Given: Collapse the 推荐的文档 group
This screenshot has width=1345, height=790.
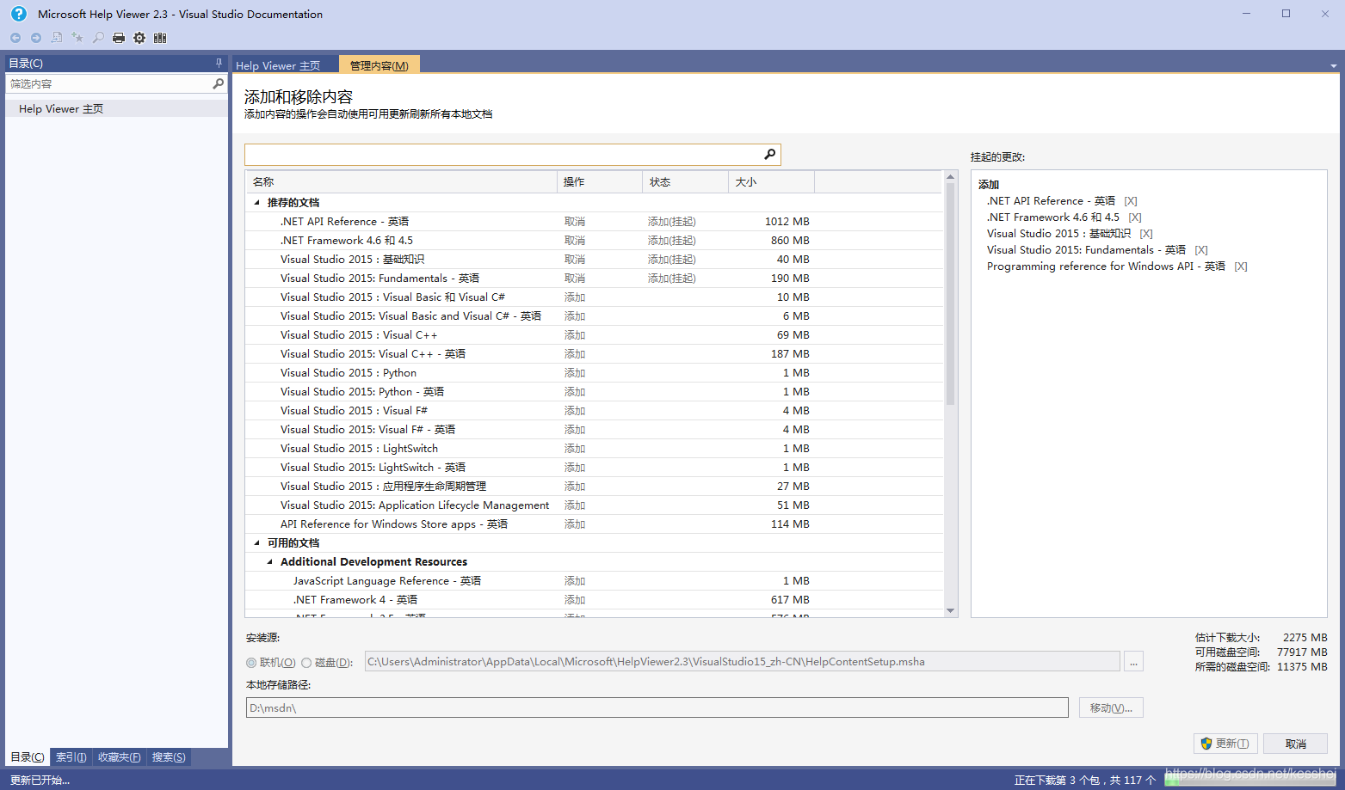Looking at the screenshot, I should click(256, 203).
